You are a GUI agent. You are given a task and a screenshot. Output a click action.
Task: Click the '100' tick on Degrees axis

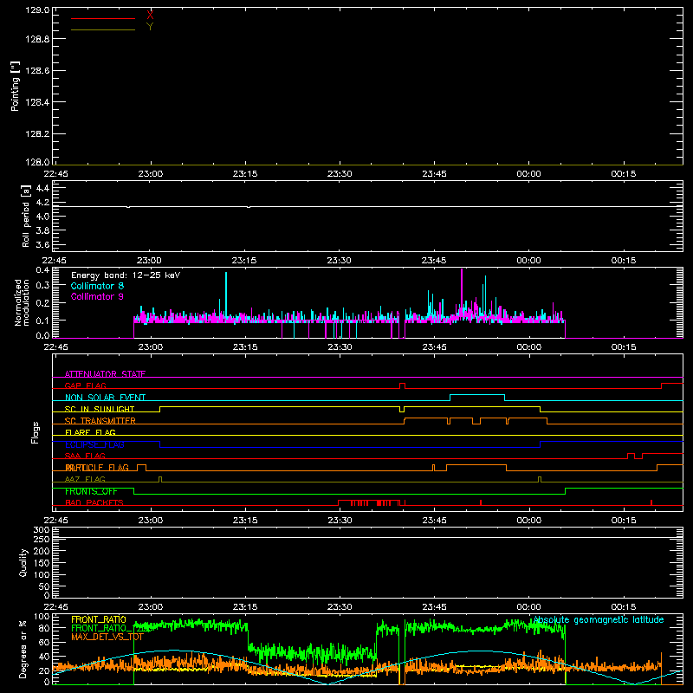tap(42, 616)
